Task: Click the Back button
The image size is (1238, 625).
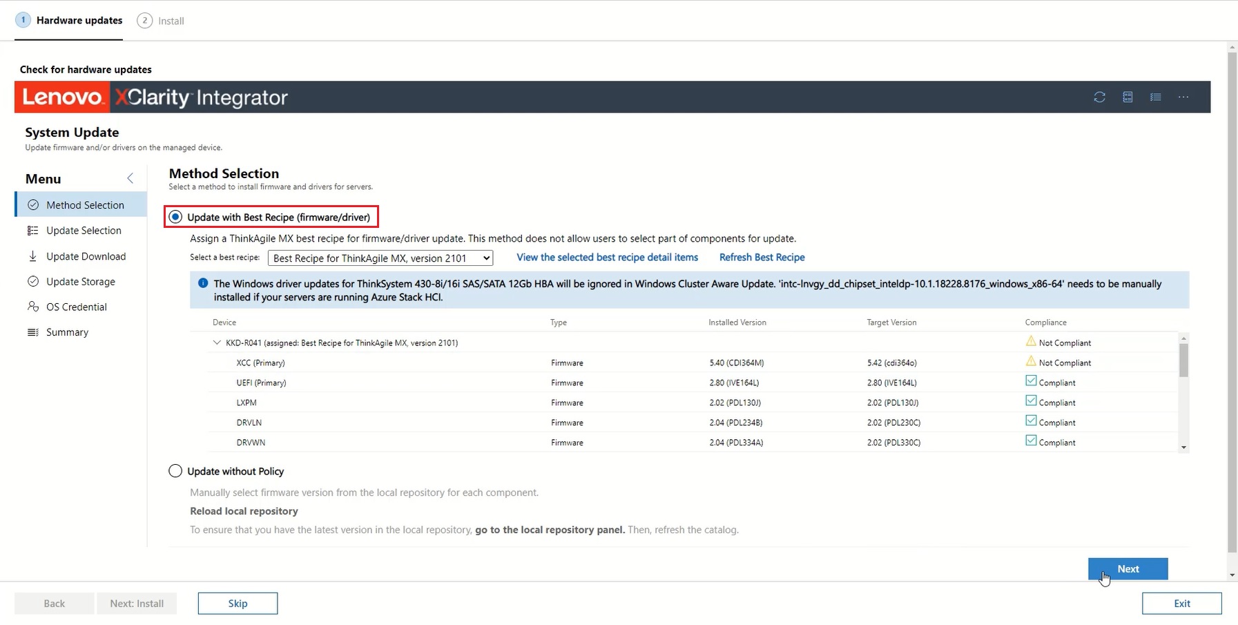Action: point(55,604)
